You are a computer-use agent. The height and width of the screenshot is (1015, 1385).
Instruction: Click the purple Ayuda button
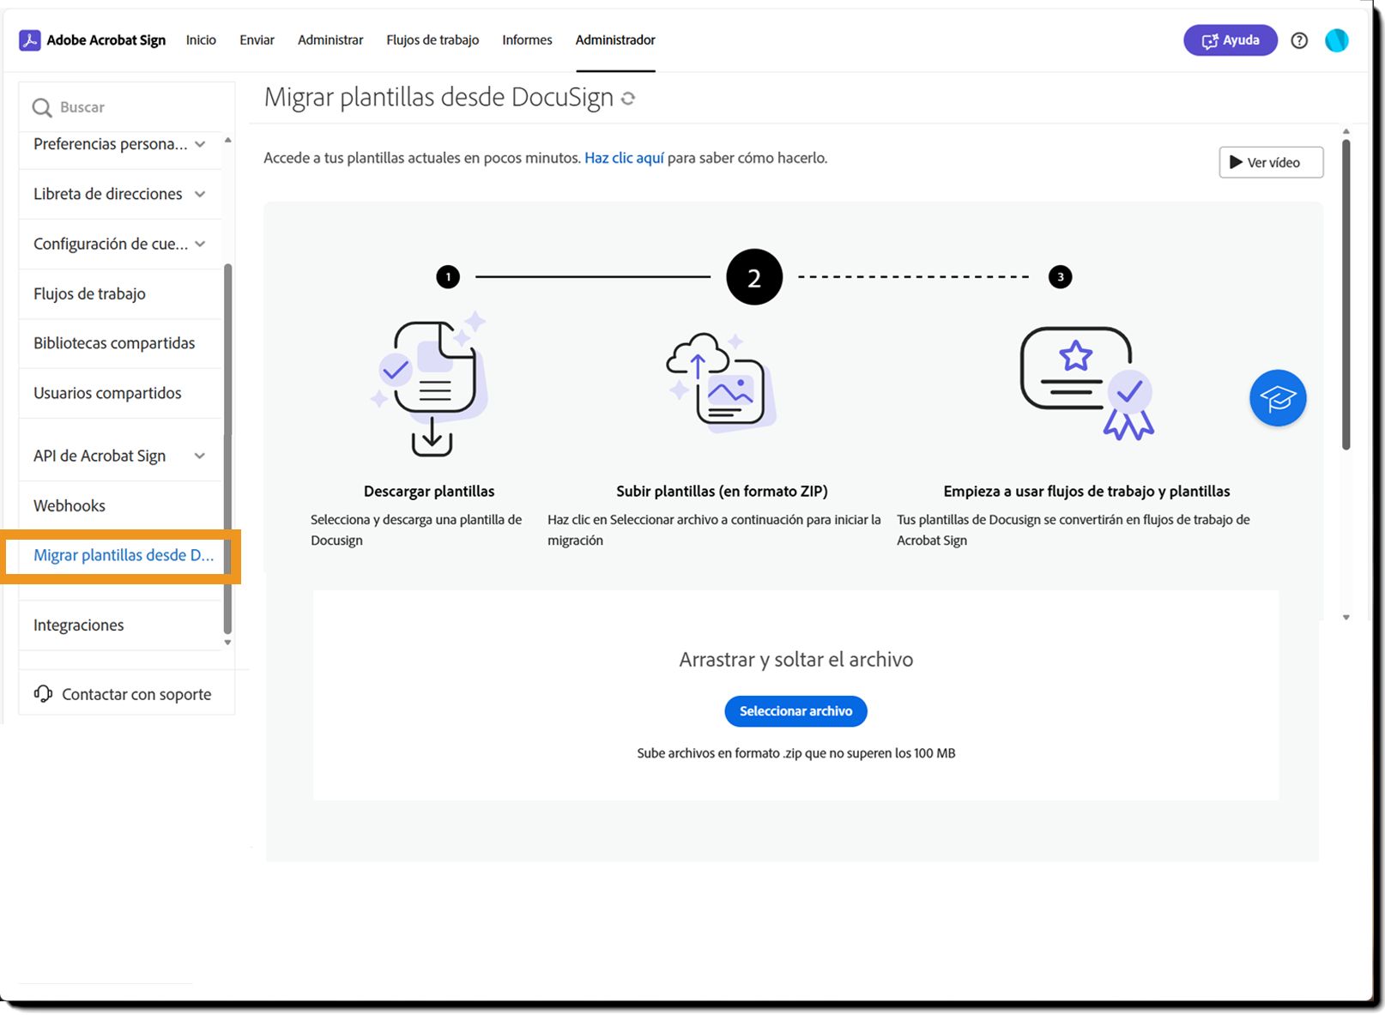point(1230,40)
